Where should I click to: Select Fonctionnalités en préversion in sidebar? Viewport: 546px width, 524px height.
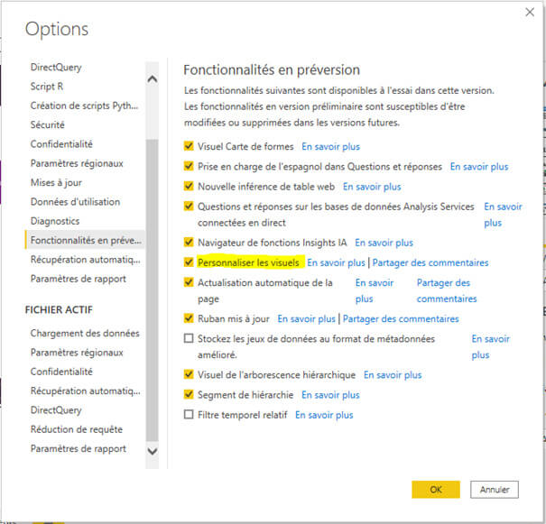pos(86,240)
